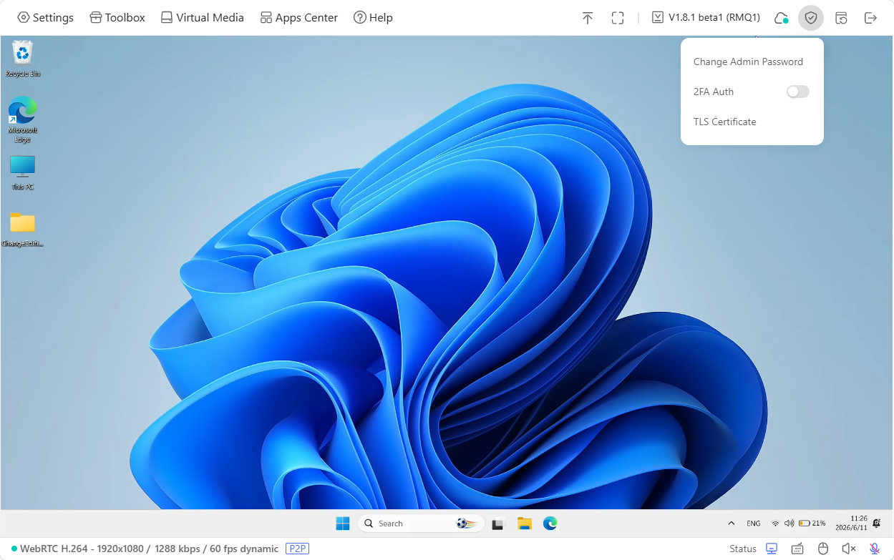The image size is (894, 560).
Task: Click the ENG language indicator
Action: tap(753, 524)
